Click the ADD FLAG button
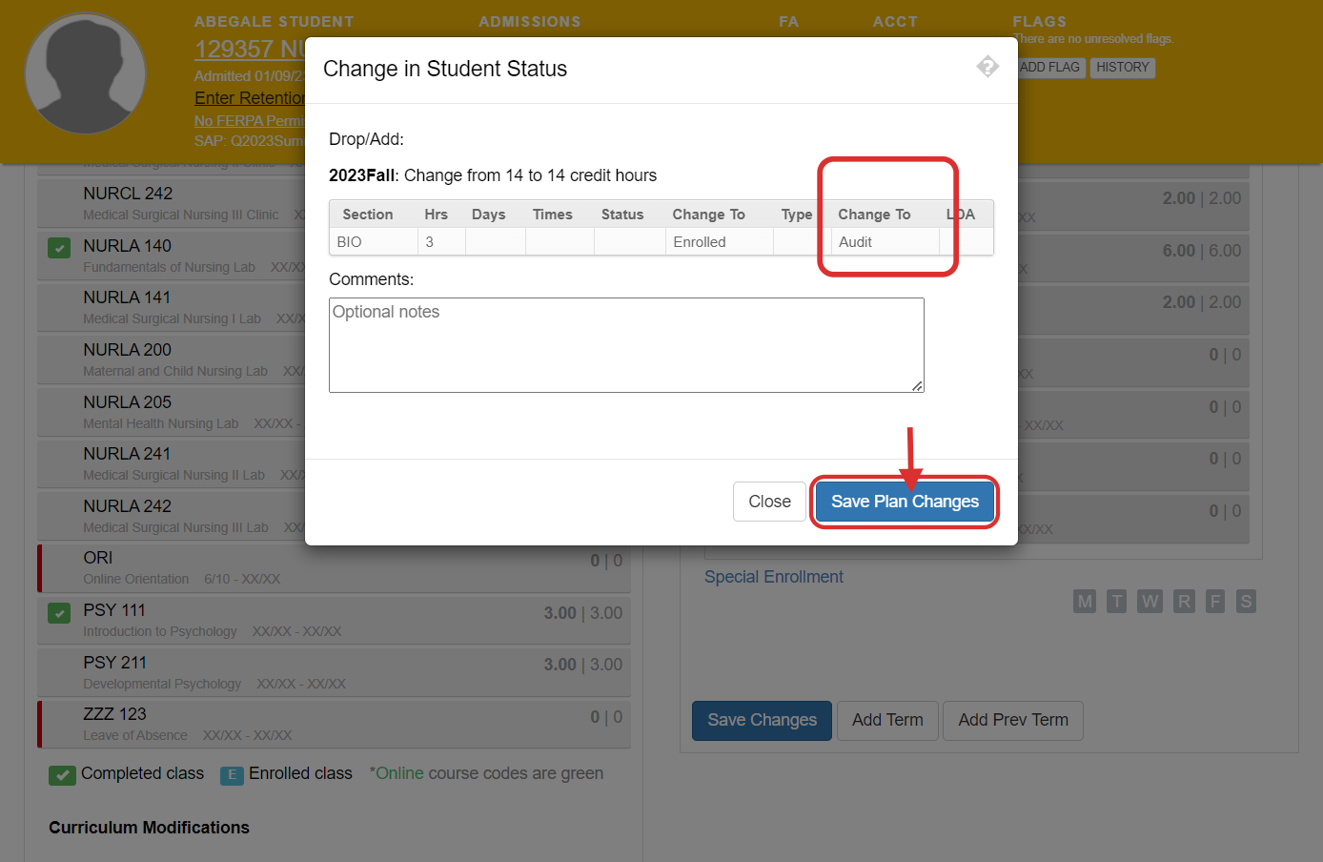 pyautogui.click(x=1049, y=67)
